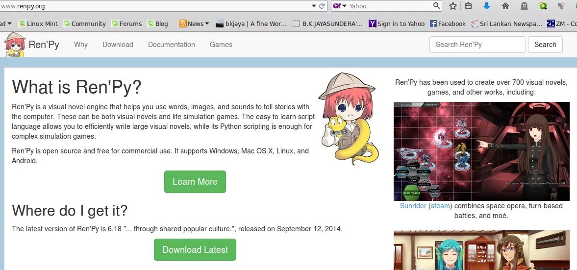The height and width of the screenshot is (270, 577).
Task: Open the Linux Mint bookmark
Action: click(38, 24)
